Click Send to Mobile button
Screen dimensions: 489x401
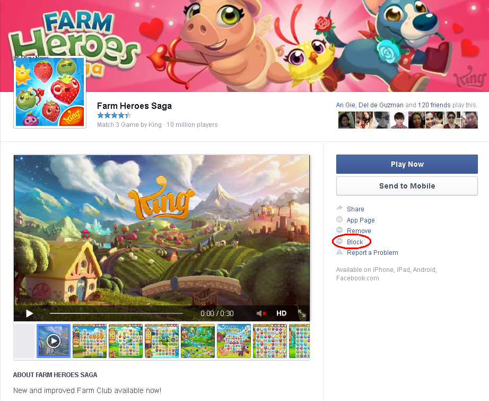coord(407,186)
